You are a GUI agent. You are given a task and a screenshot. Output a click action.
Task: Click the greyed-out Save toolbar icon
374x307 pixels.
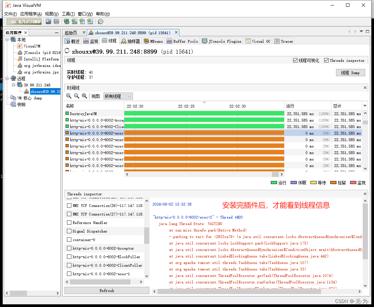point(56,22)
